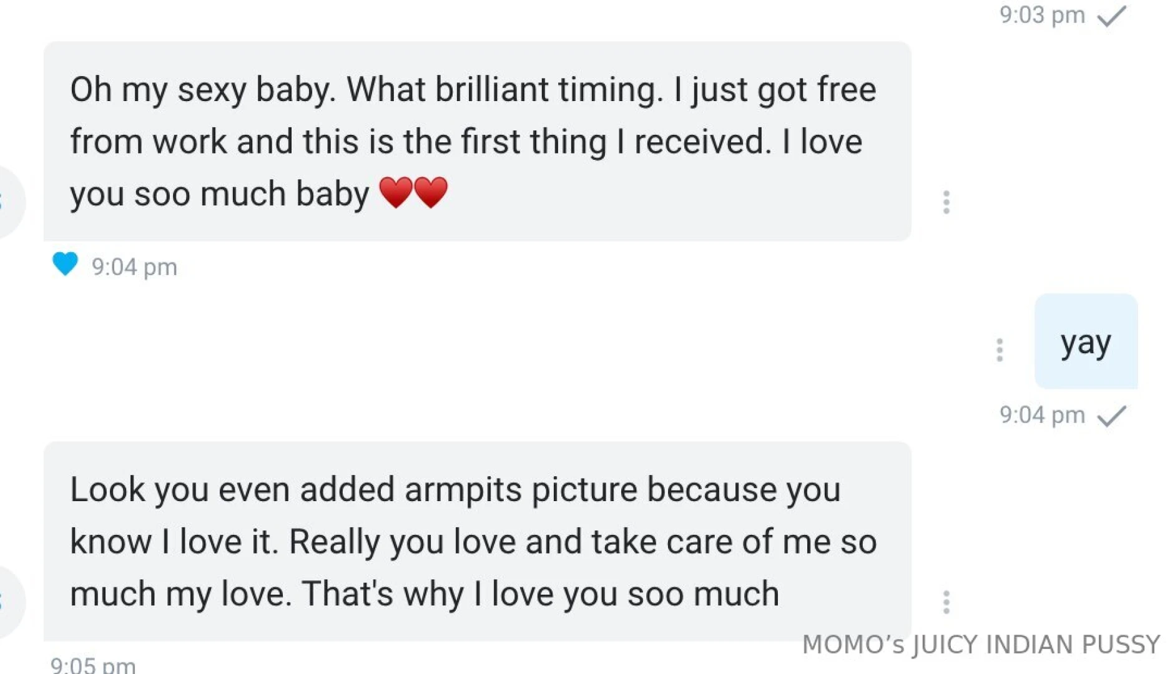Click the first red heart emoji
This screenshot has width=1175, height=674.
[396, 192]
